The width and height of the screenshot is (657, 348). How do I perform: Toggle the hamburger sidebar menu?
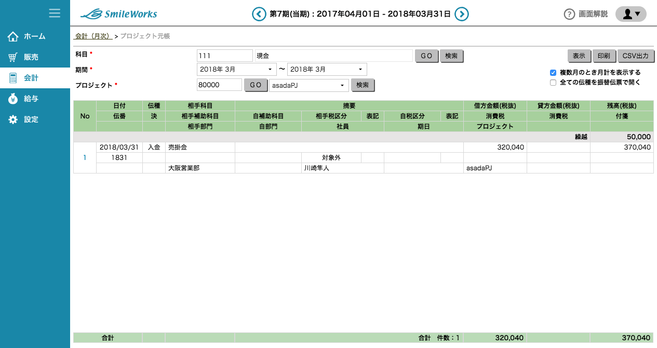pyautogui.click(x=55, y=13)
